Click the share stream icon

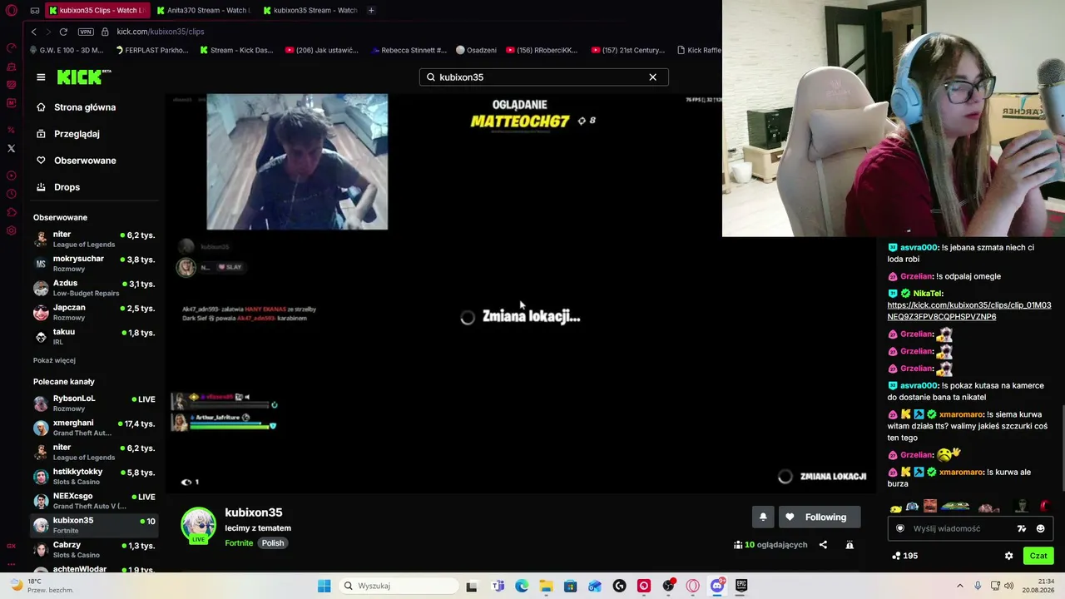click(x=823, y=545)
